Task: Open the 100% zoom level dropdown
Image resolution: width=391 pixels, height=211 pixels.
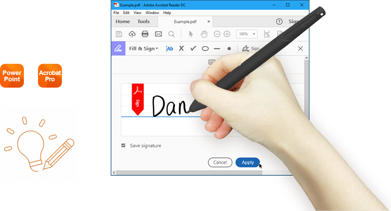Action: pyautogui.click(x=246, y=34)
